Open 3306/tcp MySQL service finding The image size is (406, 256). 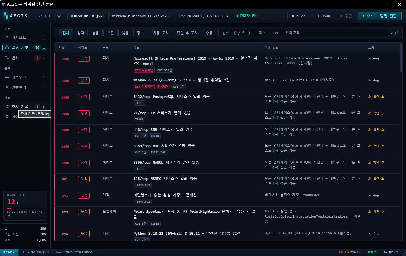pyautogui.click(x=227, y=166)
